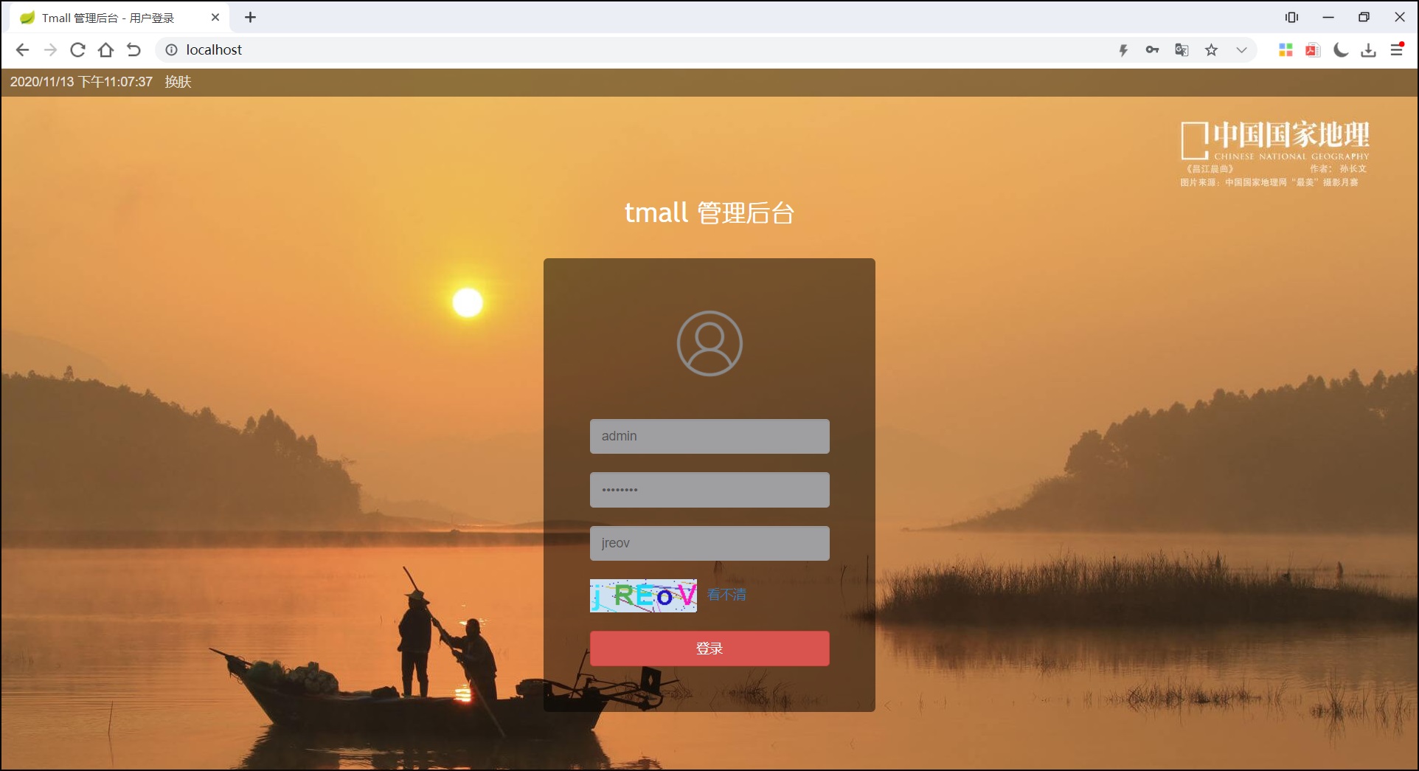Click the verification code field with jreov
Viewport: 1419px width, 771px height.
[709, 543]
